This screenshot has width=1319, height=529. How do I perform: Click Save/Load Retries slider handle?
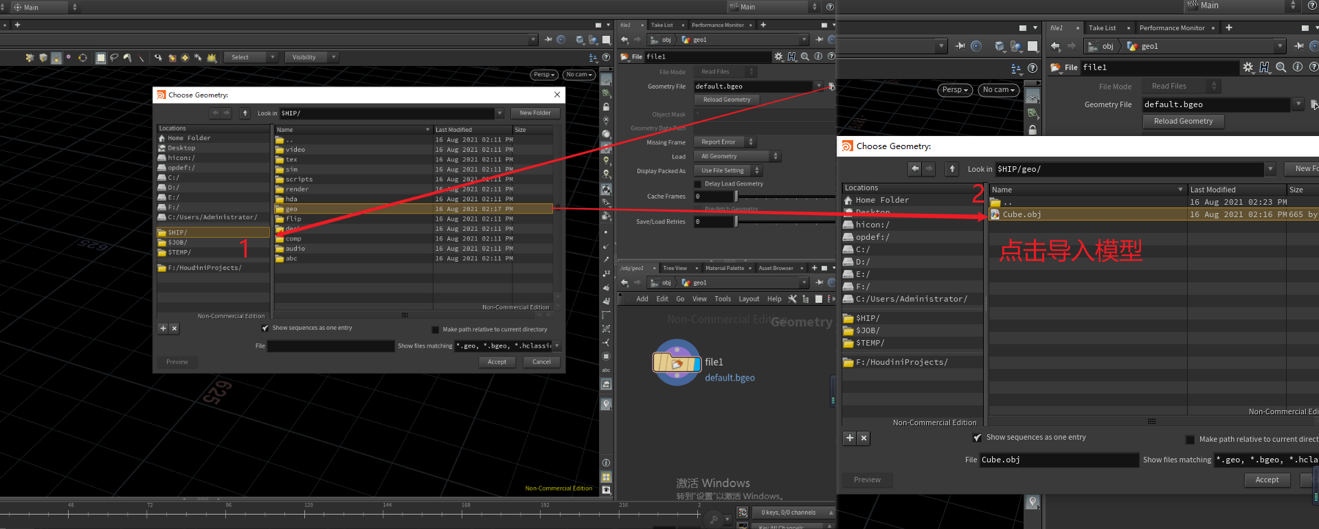click(736, 222)
